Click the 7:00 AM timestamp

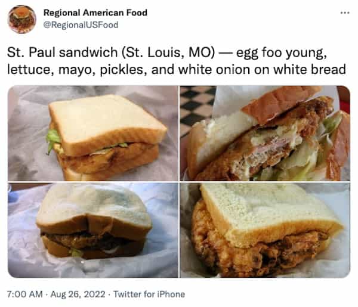24,294
